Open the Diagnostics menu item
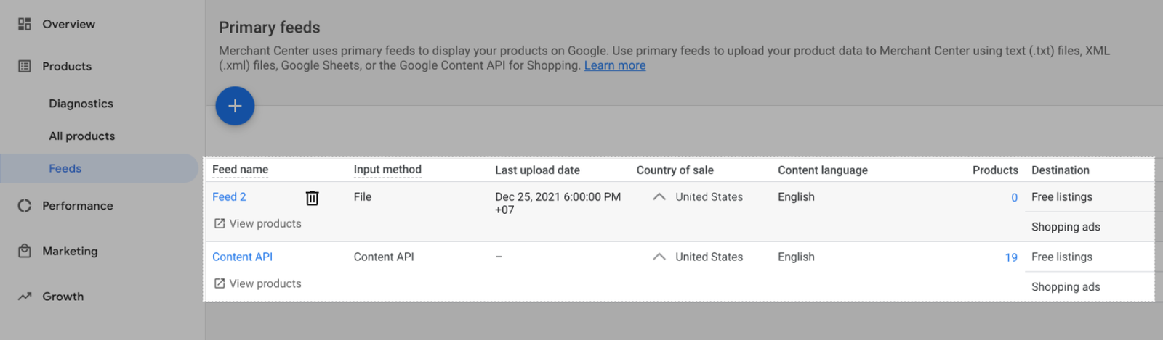 (81, 104)
